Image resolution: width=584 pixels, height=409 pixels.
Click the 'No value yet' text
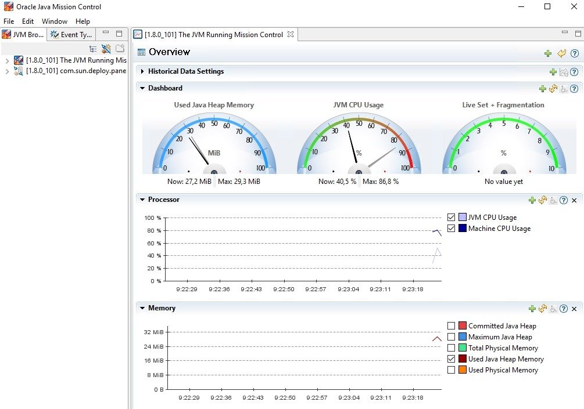pos(504,182)
